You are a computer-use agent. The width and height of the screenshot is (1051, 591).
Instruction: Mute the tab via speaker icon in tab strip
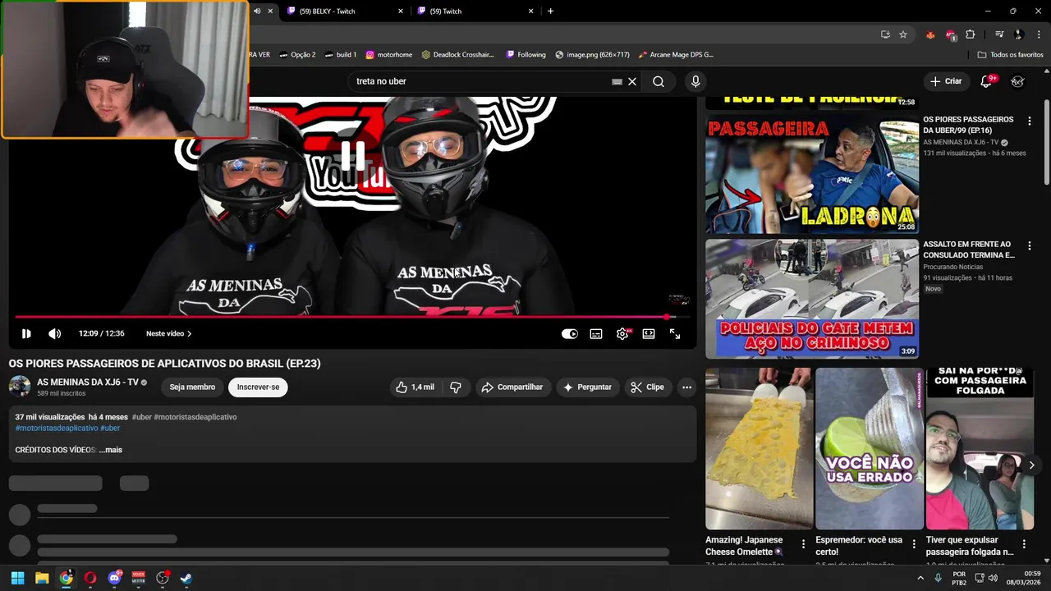(x=257, y=11)
